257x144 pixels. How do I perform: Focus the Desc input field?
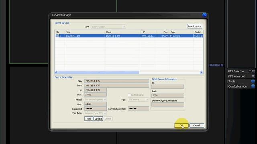[116, 86]
